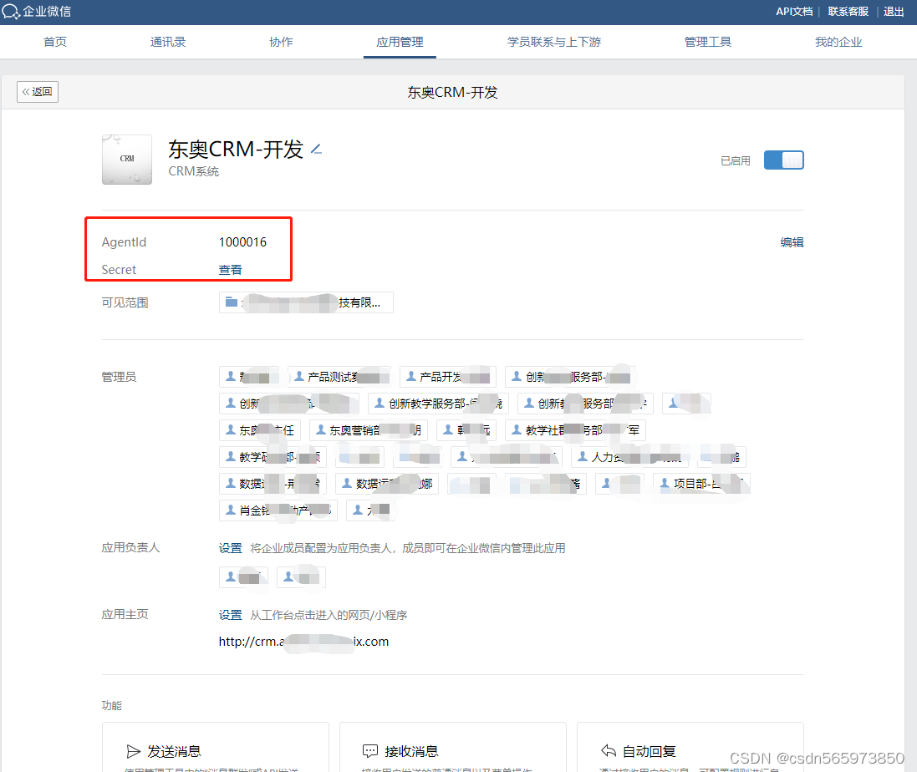917x772 pixels.
Task: Click 自动回复 reply arrow icon
Action: (609, 750)
